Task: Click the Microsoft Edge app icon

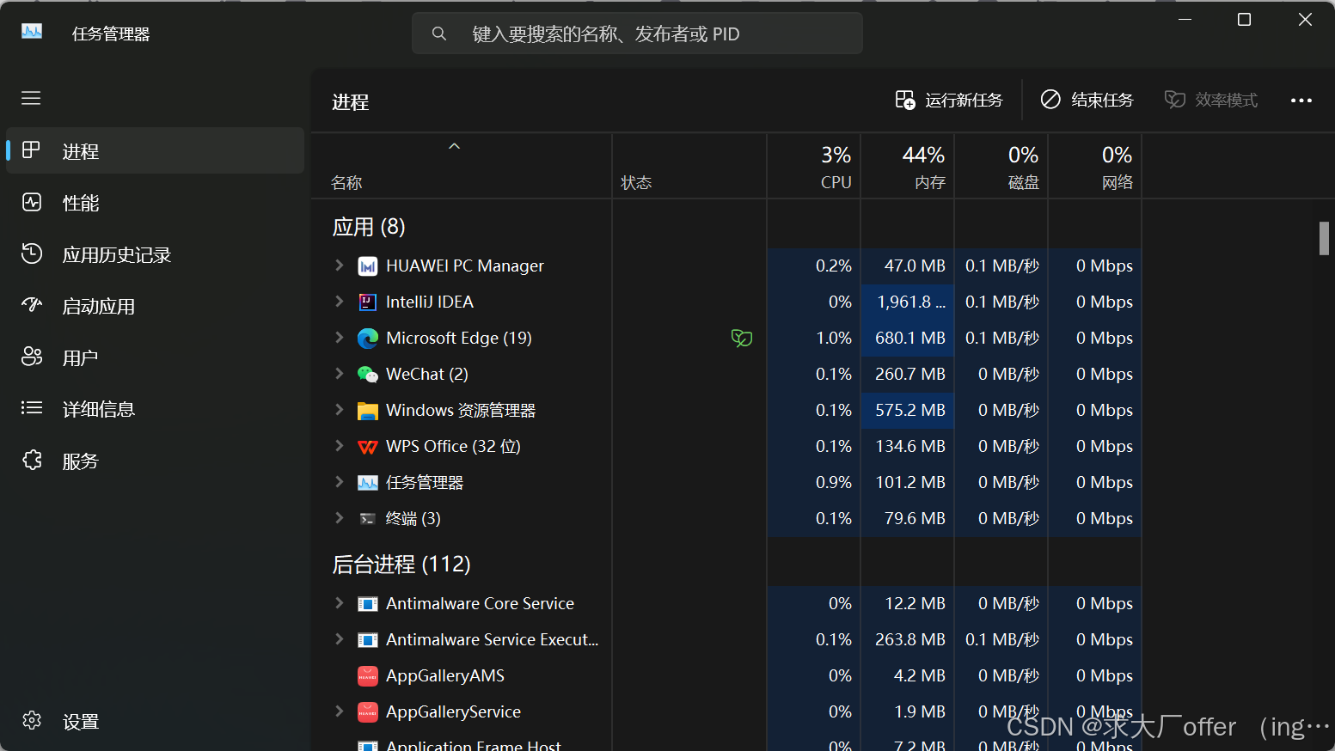Action: pos(368,339)
